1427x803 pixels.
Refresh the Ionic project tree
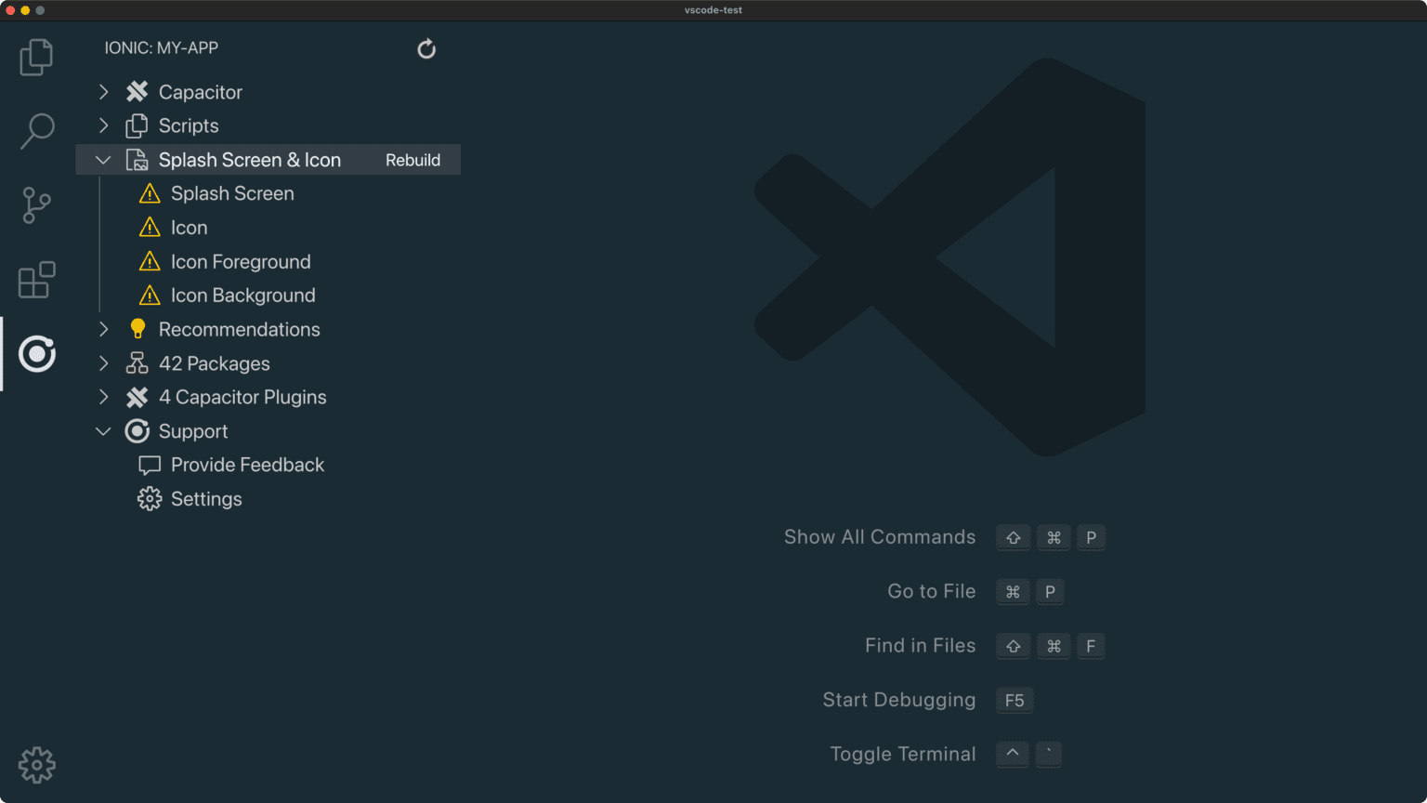click(x=426, y=48)
